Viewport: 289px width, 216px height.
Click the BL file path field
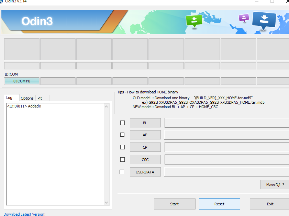click(227, 123)
